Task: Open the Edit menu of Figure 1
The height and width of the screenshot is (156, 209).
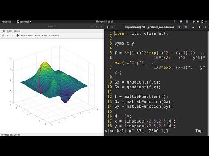Action: 10,31
